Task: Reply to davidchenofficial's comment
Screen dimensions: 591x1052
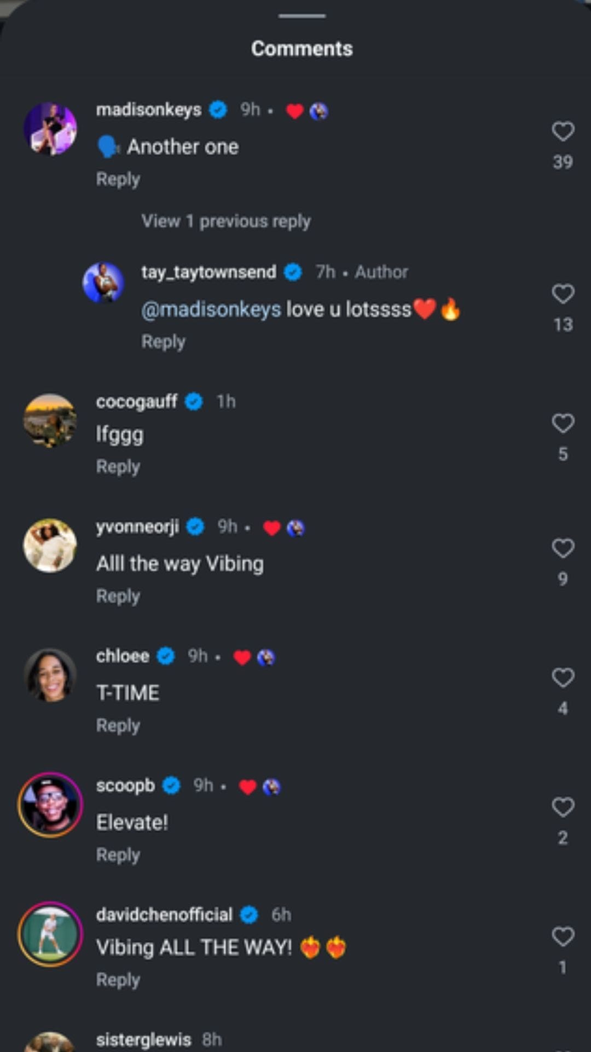Action: tap(118, 980)
